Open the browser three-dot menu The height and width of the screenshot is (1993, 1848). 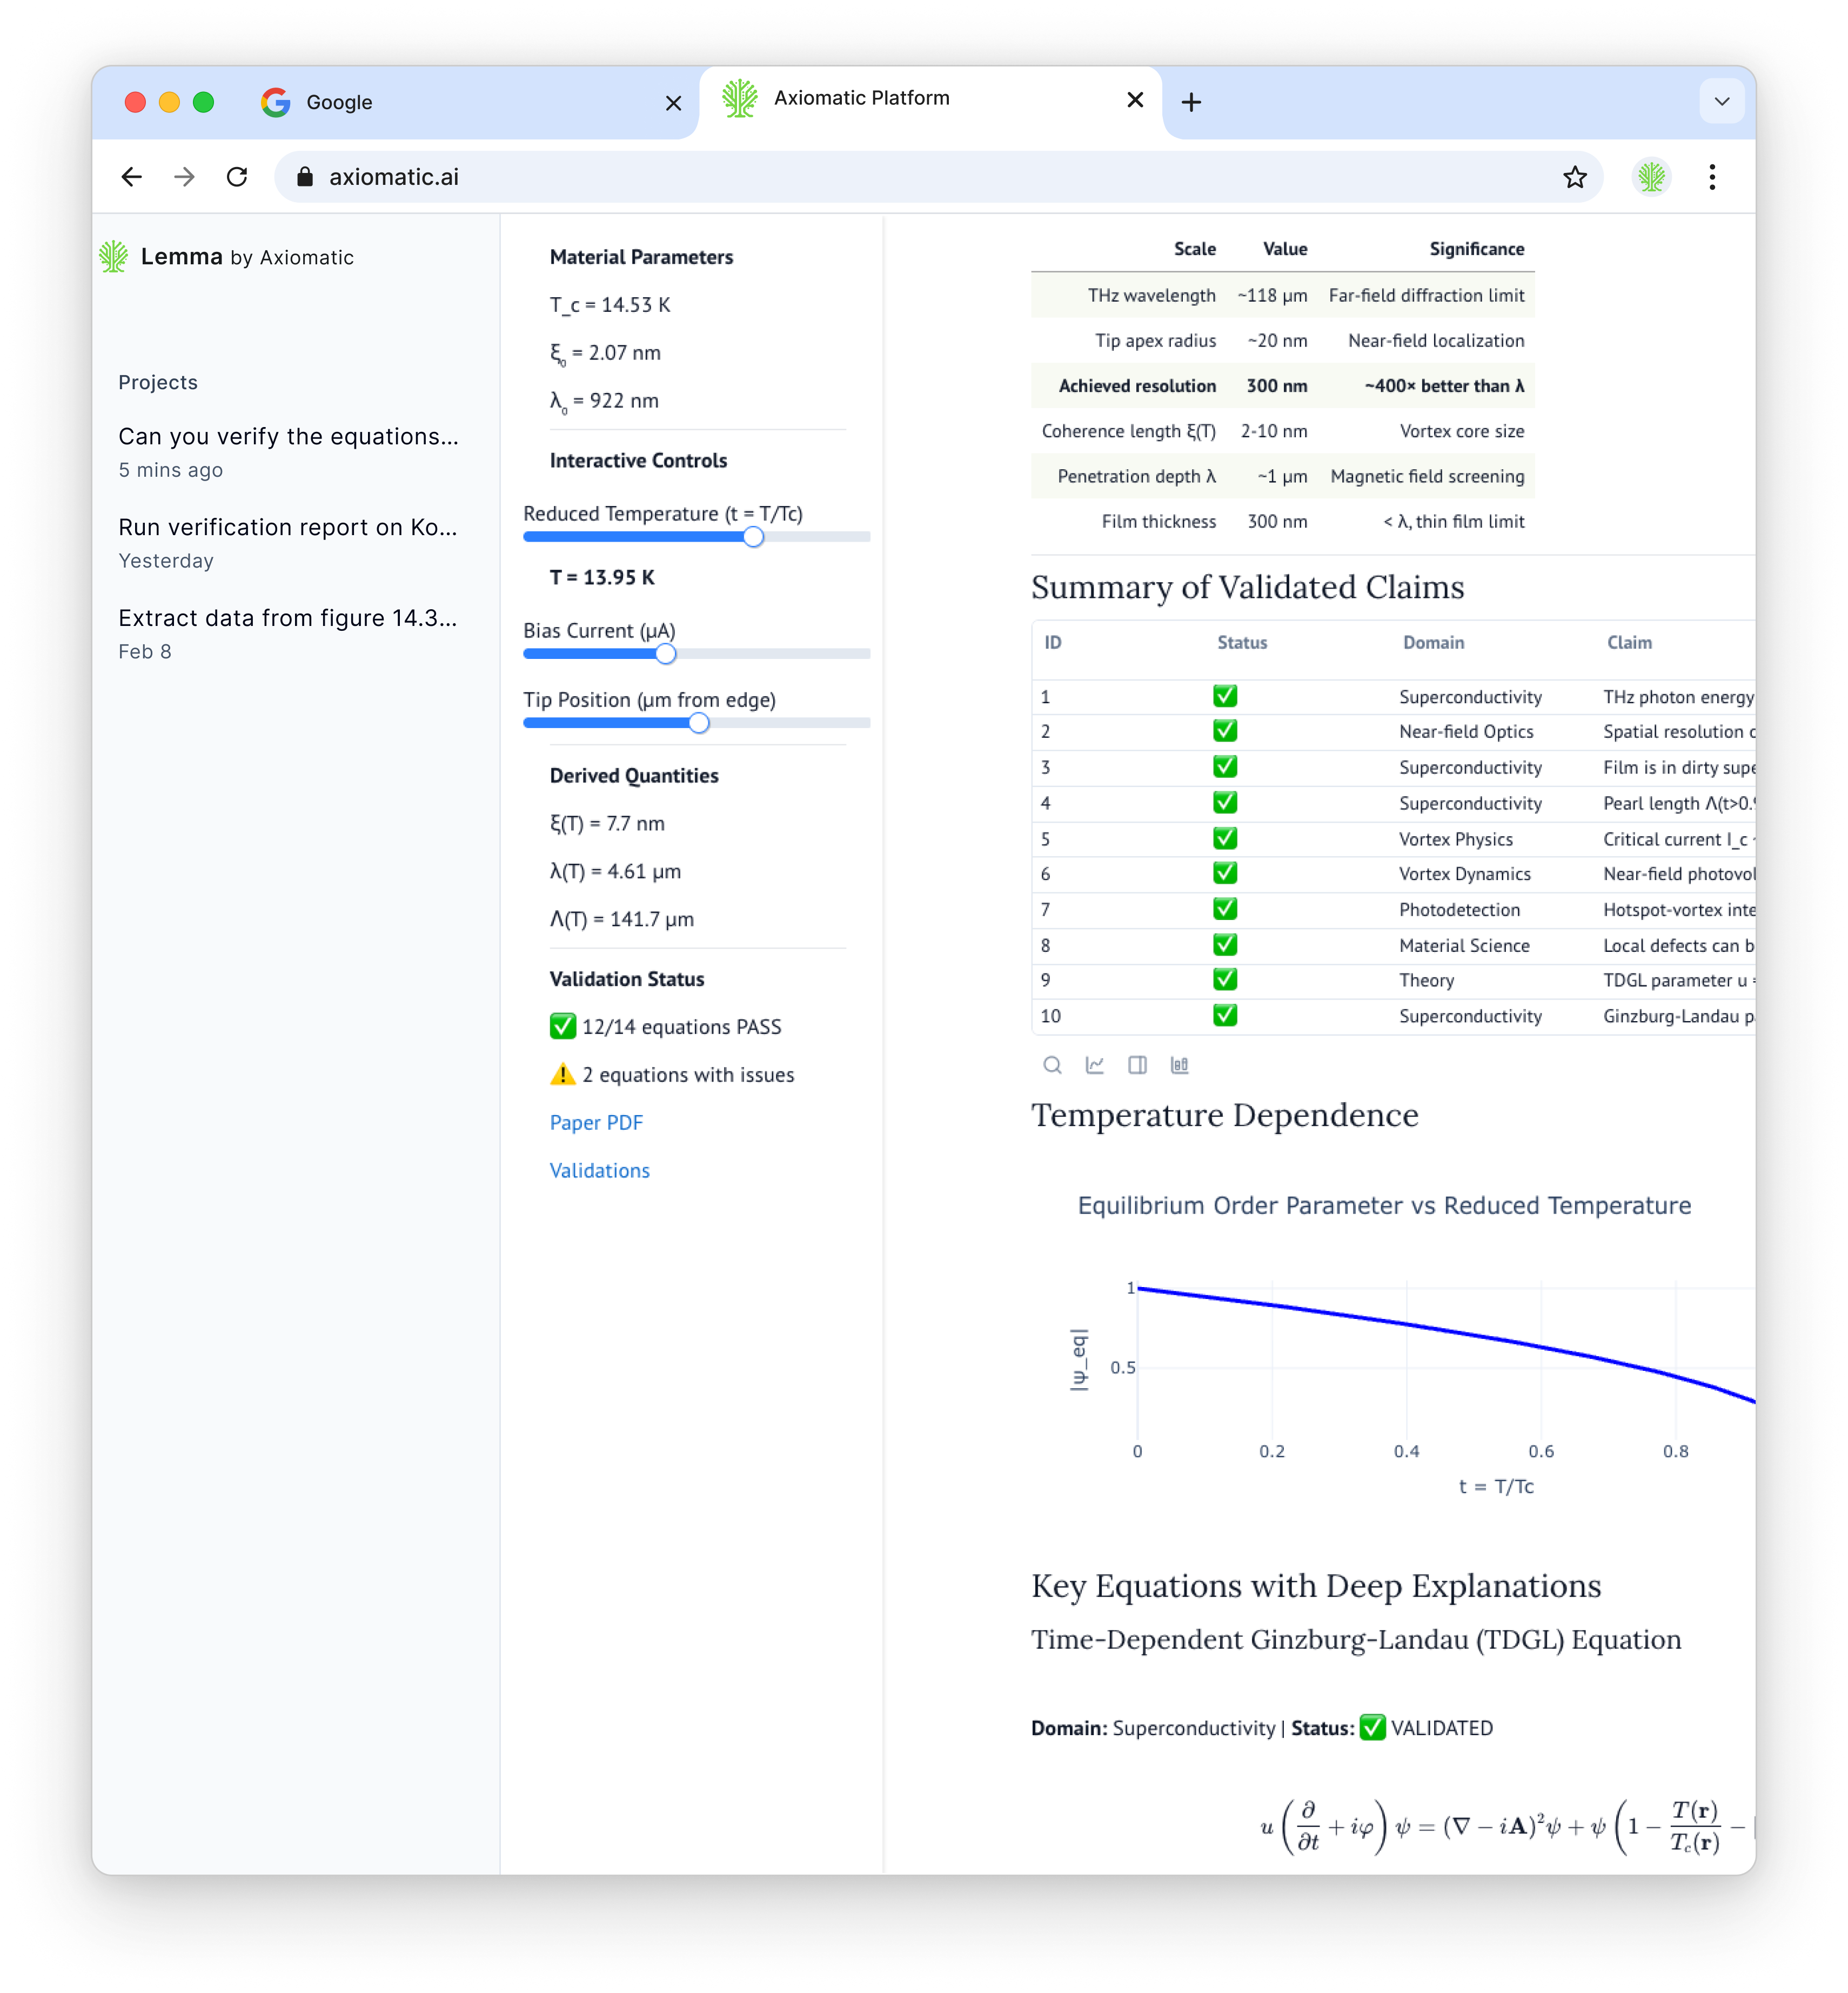tap(1712, 177)
